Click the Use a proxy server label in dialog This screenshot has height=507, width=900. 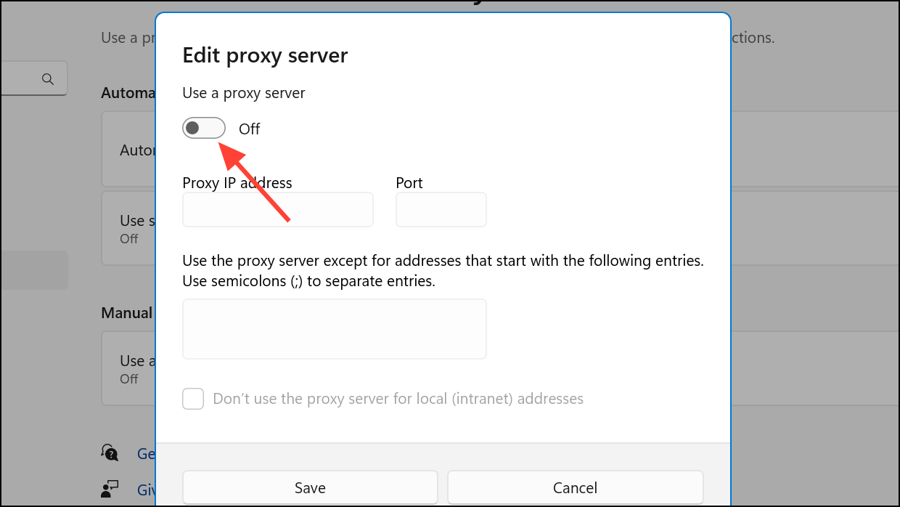[244, 92]
